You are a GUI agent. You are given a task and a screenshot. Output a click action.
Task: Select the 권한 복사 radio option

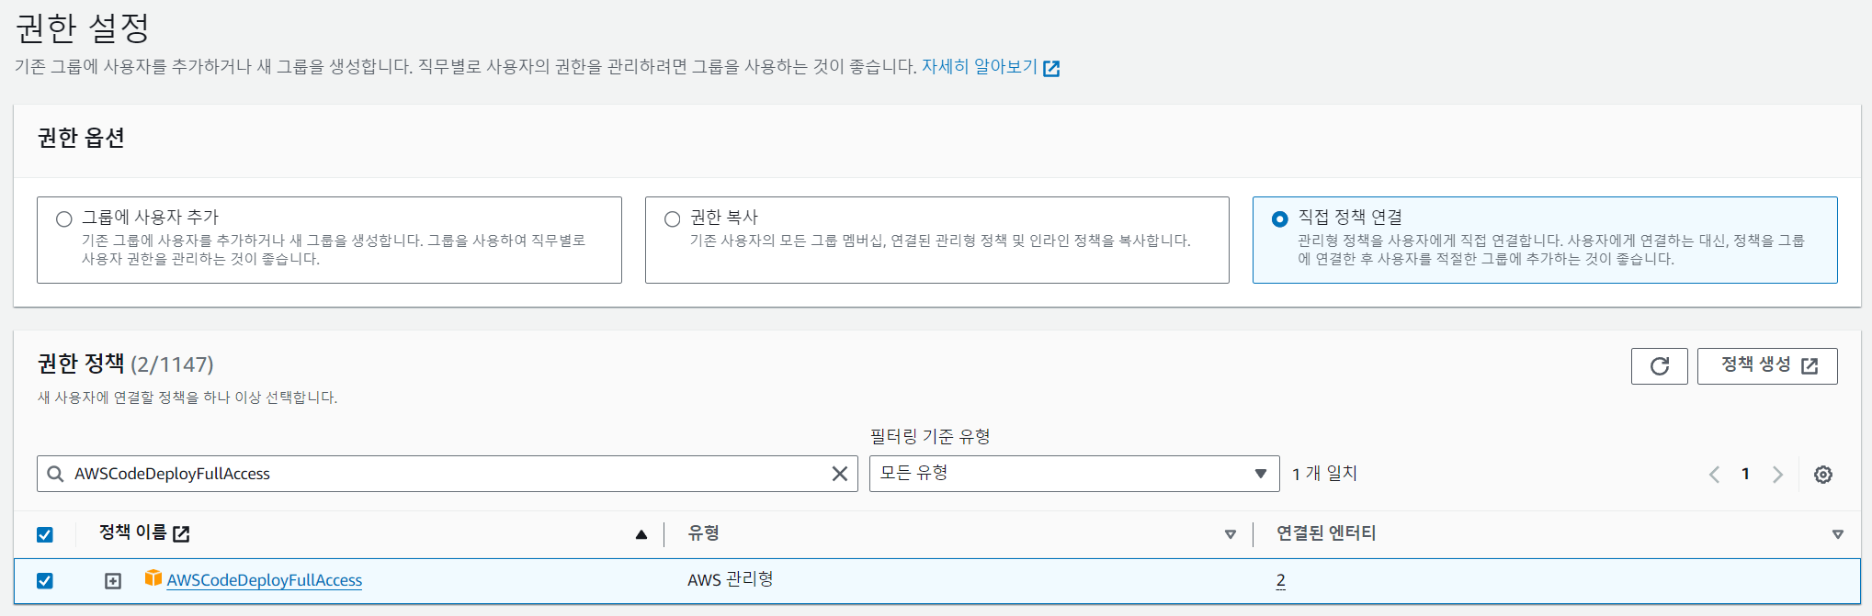(673, 219)
